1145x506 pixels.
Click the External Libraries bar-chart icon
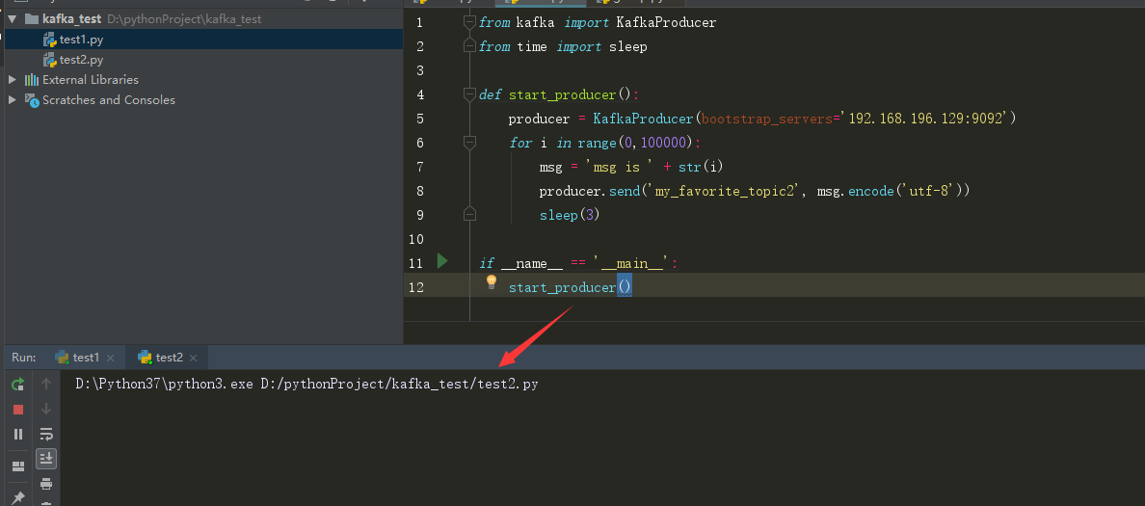(x=32, y=80)
